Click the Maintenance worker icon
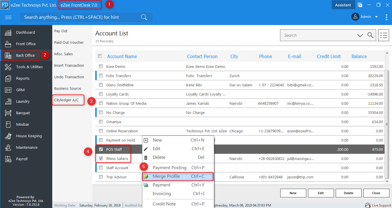This screenshot has height=208, width=392. click(x=8, y=148)
